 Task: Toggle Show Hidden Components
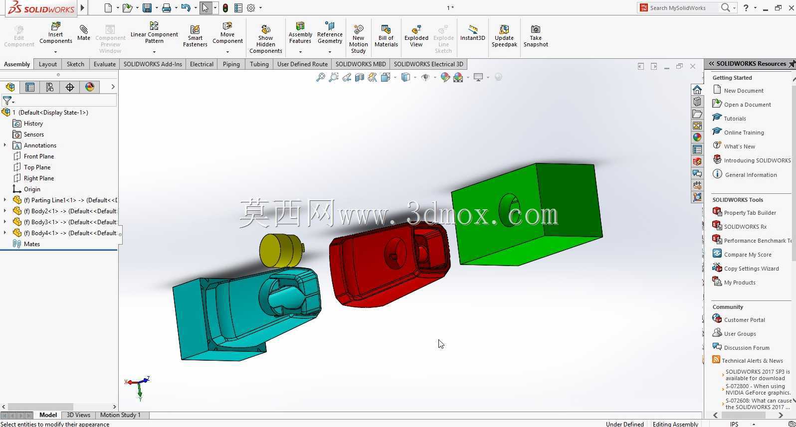[x=265, y=39]
